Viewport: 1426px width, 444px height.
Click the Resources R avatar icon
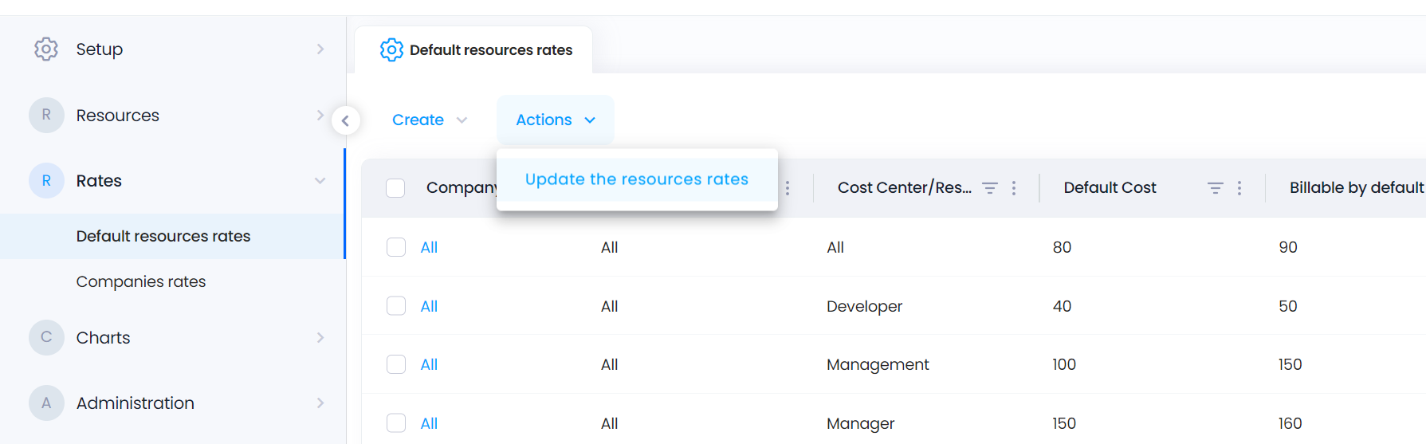pos(46,115)
